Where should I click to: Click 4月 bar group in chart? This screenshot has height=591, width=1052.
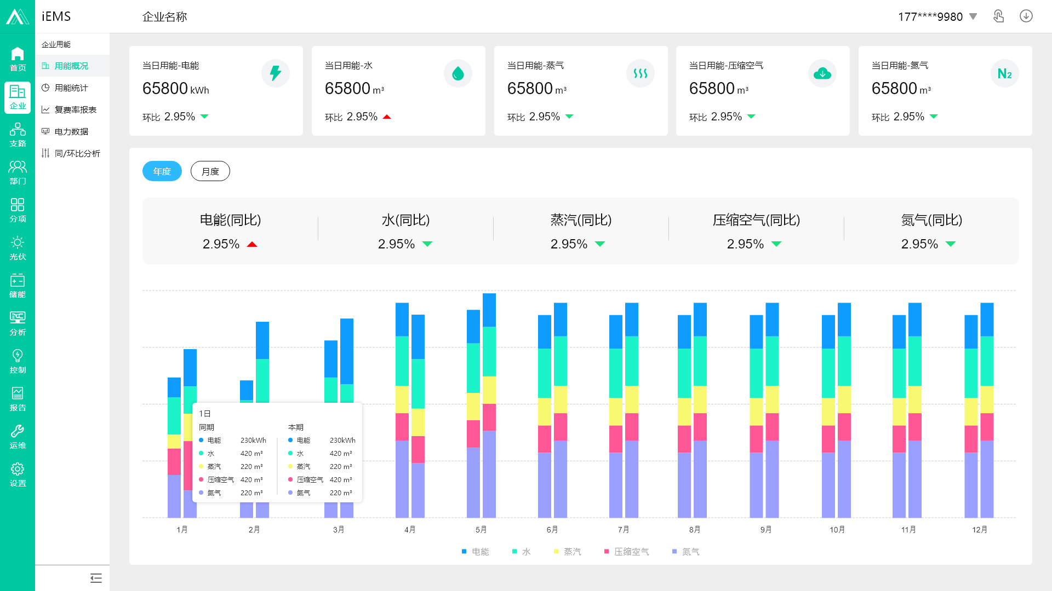pos(410,410)
